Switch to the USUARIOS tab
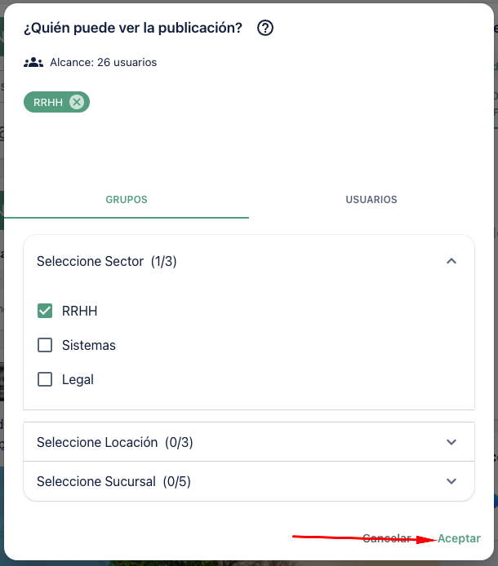The height and width of the screenshot is (566, 498). [x=371, y=200]
